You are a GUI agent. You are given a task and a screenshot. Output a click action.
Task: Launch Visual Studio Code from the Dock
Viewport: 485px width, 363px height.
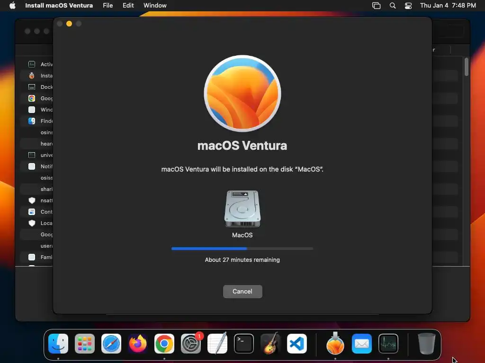tap(297, 344)
